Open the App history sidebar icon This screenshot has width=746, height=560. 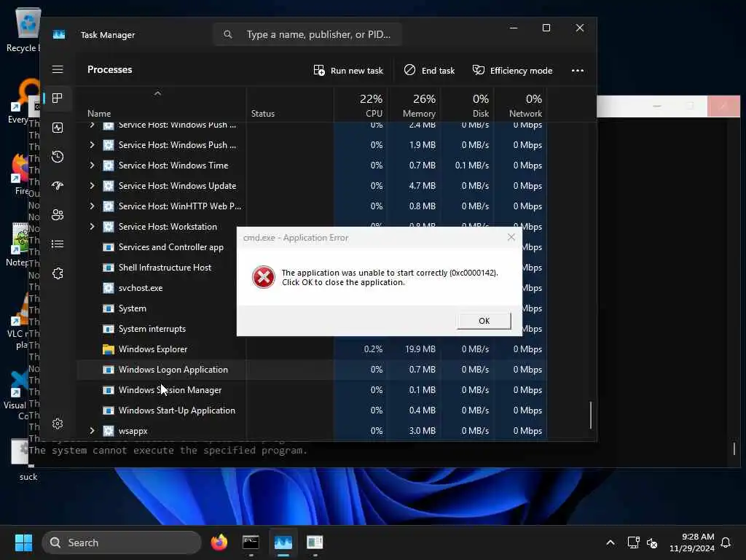pos(58,157)
